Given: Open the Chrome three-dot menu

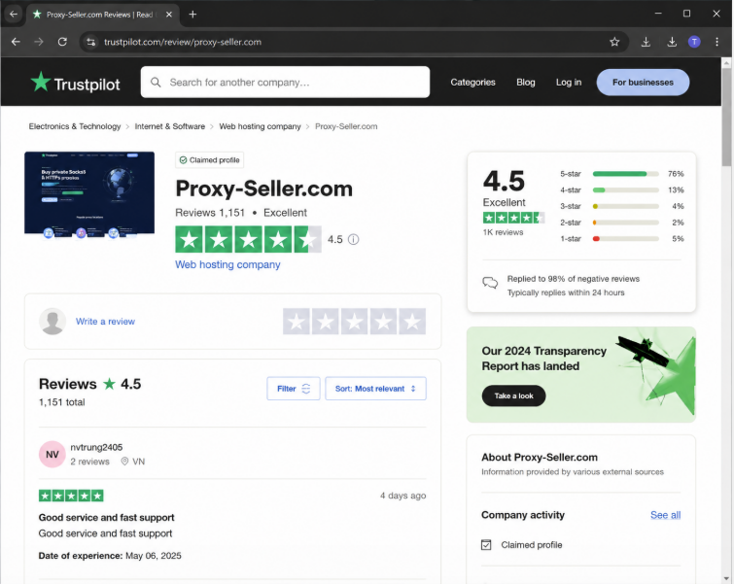Looking at the screenshot, I should pos(717,42).
